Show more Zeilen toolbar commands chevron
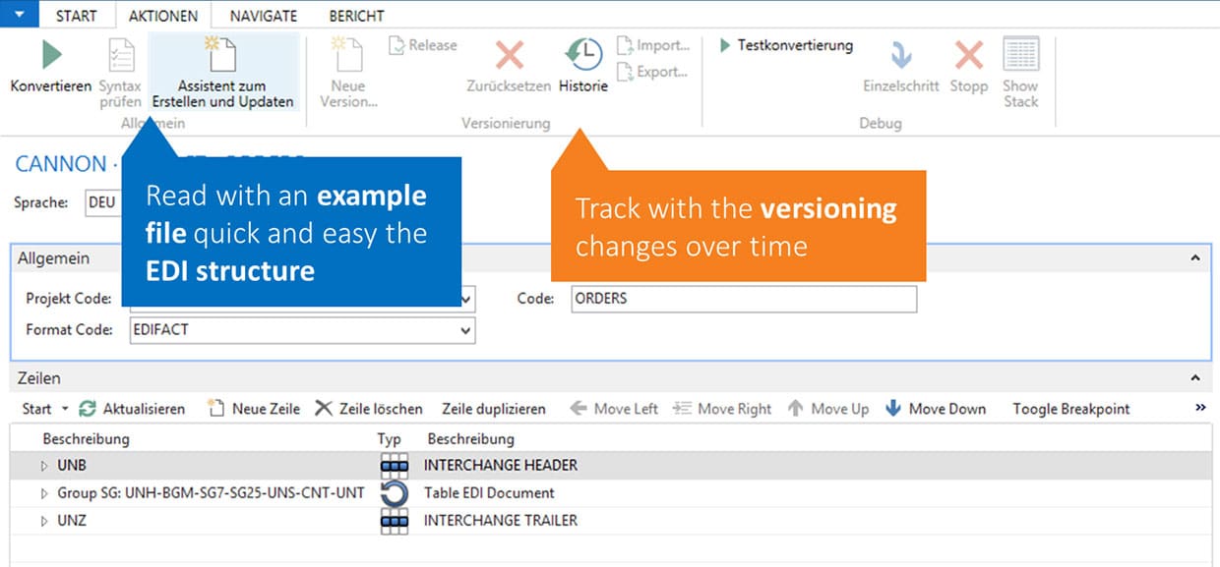Image resolution: width=1220 pixels, height=567 pixels. coord(1200,408)
